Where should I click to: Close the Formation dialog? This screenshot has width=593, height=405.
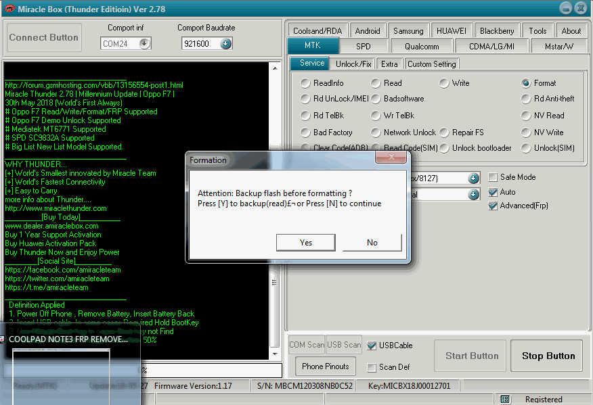391,157
